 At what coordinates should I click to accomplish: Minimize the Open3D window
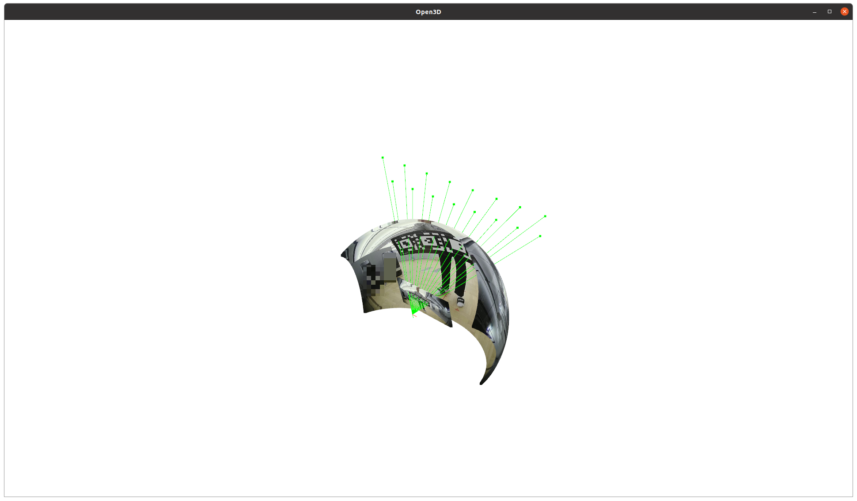click(815, 12)
